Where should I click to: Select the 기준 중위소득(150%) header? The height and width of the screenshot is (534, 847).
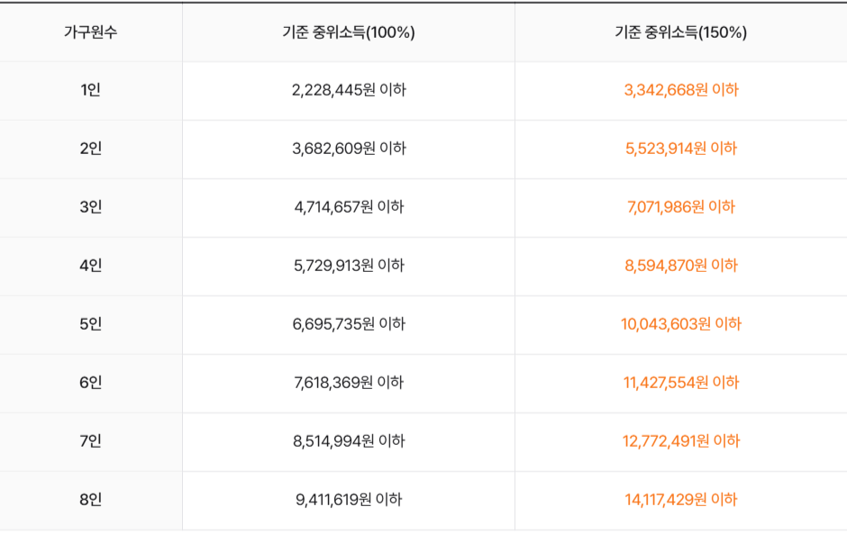[x=680, y=32]
